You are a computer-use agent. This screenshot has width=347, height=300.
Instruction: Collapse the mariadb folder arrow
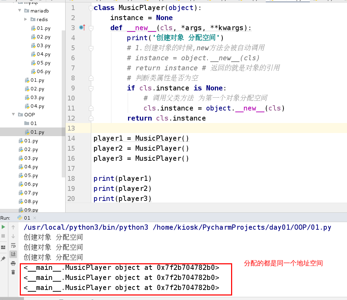[20, 10]
